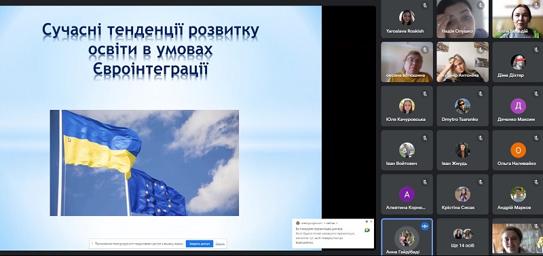This screenshot has width=543, height=256.
Task: Click muted mic icon on Надія Опушко tile
Action: point(481,5)
